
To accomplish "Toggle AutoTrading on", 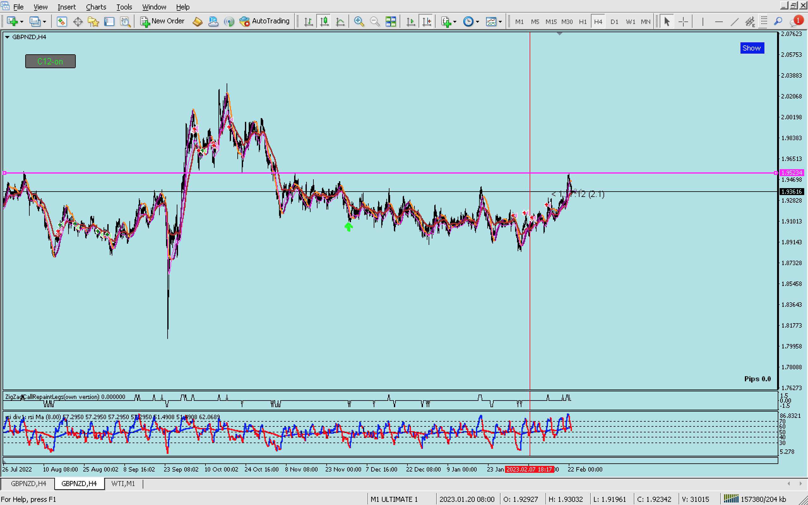I will tap(264, 21).
